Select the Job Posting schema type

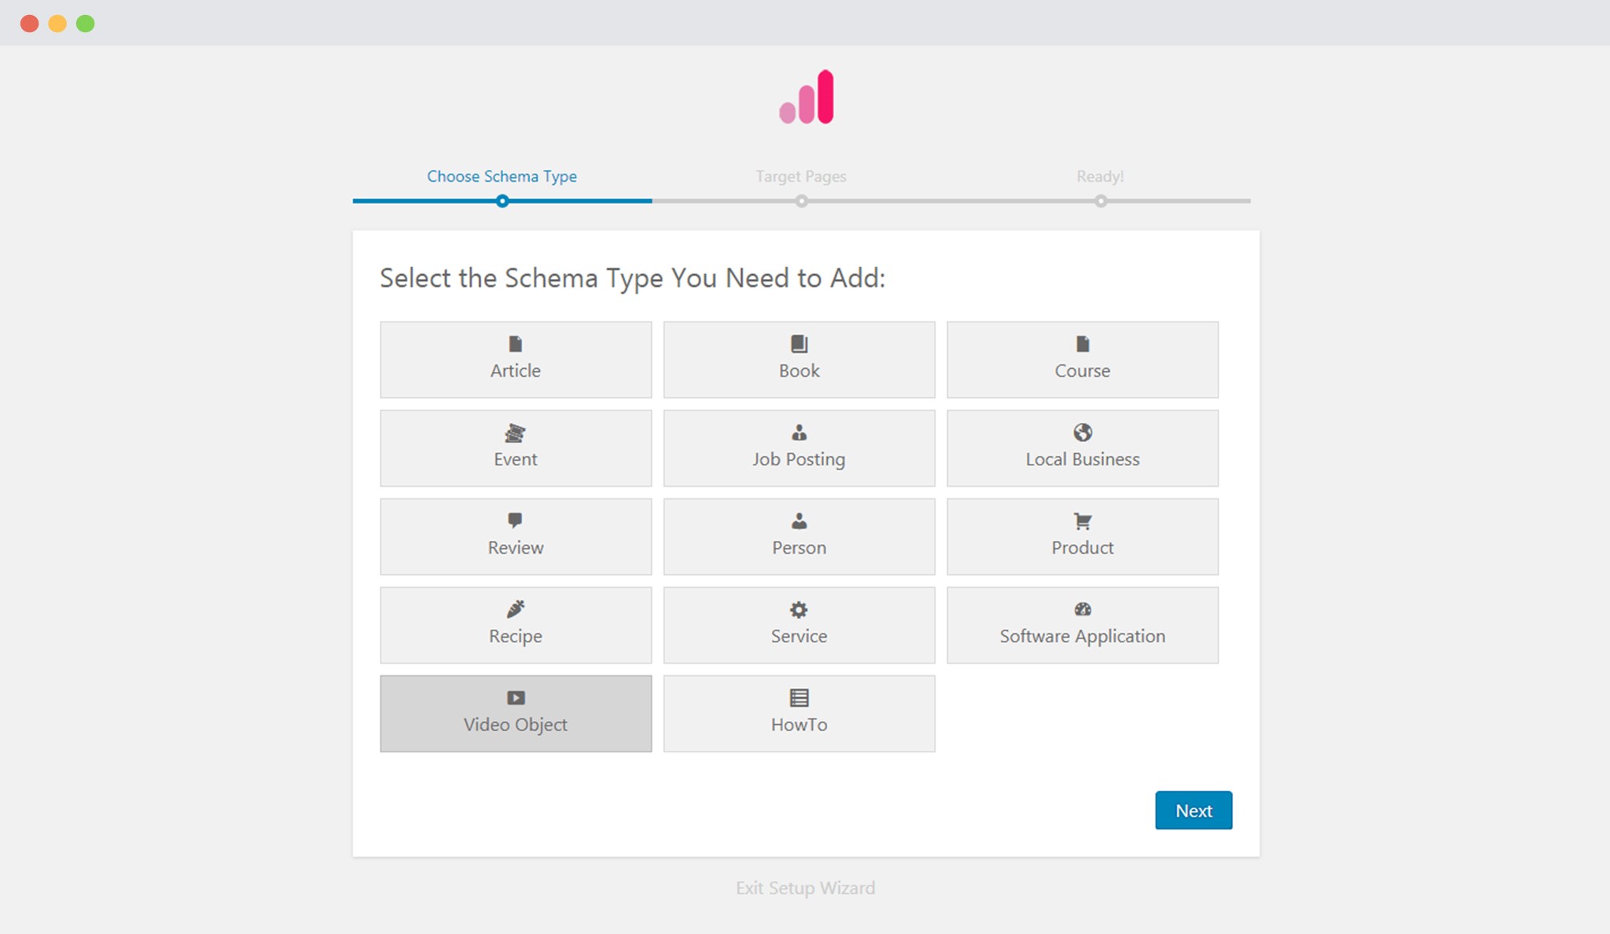pyautogui.click(x=798, y=448)
